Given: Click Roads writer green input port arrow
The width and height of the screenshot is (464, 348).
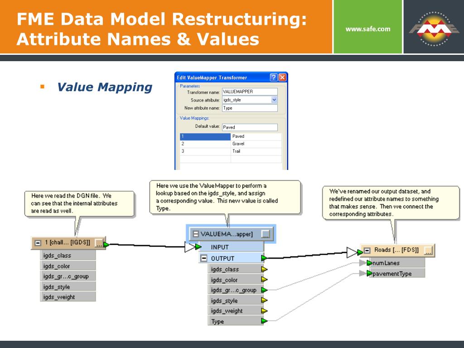Looking at the screenshot, I should (x=360, y=252).
